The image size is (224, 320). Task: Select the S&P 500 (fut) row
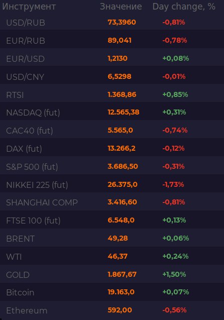point(112,166)
